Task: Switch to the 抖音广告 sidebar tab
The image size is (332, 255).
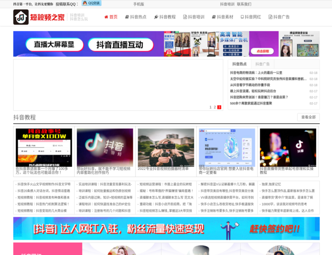Action: point(263,64)
